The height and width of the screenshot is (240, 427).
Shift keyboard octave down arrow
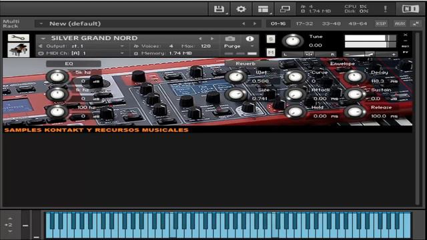10,231
